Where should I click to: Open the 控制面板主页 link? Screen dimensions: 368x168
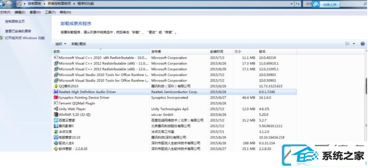tap(15, 21)
